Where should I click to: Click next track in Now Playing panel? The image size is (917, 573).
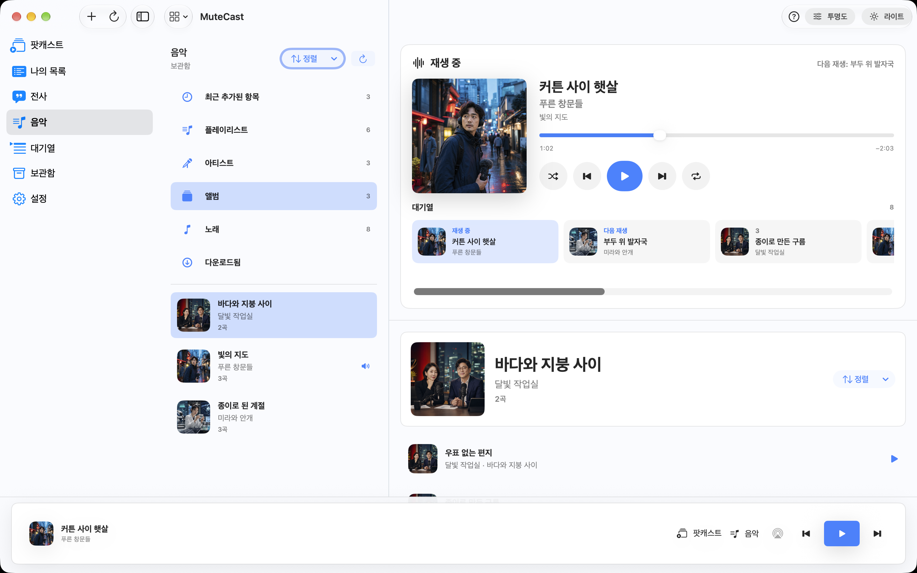(662, 176)
